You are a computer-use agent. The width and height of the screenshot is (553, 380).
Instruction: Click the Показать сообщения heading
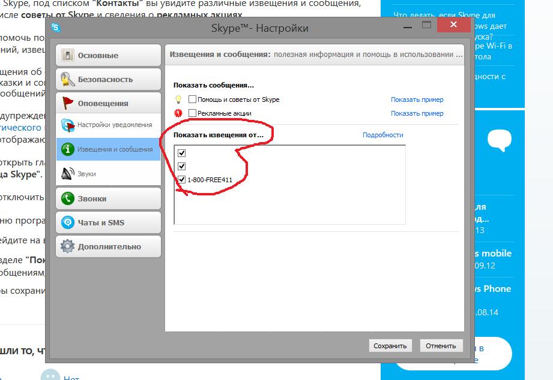tap(213, 85)
